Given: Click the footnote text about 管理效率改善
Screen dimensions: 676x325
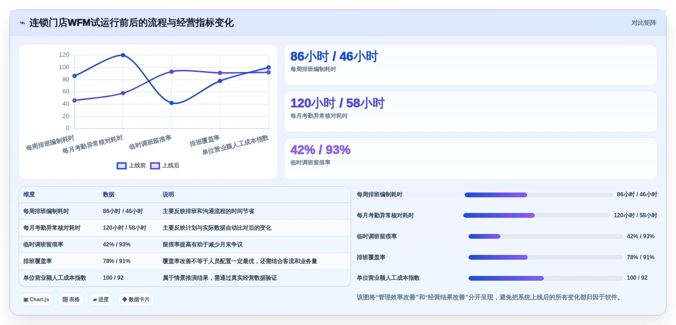Looking at the screenshot, I should [x=490, y=297].
